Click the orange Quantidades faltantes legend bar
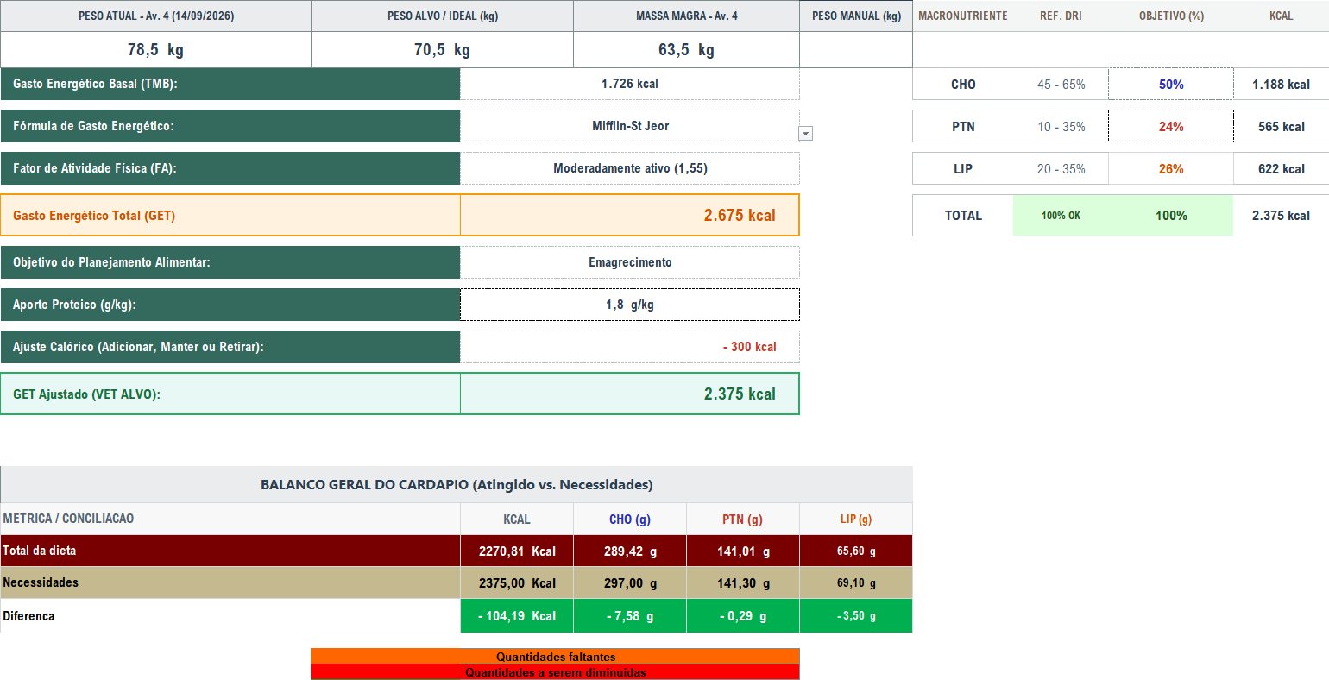 click(555, 657)
